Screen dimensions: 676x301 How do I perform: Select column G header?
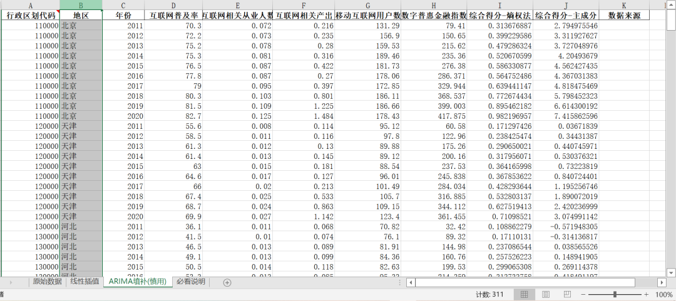367,5
